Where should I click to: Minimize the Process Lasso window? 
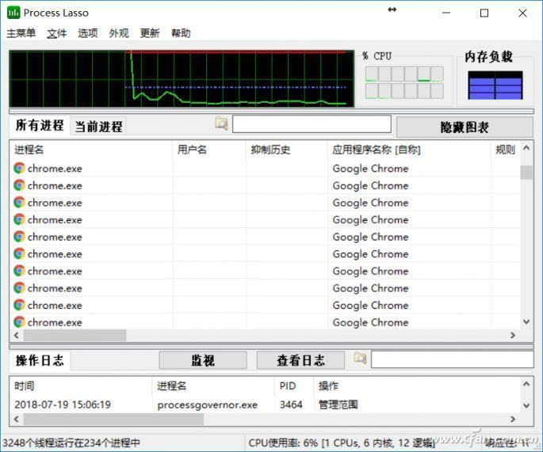[x=446, y=13]
